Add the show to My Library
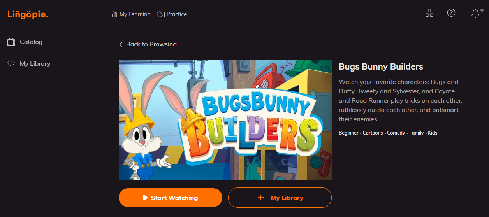The height and width of the screenshot is (217, 489). point(280,198)
